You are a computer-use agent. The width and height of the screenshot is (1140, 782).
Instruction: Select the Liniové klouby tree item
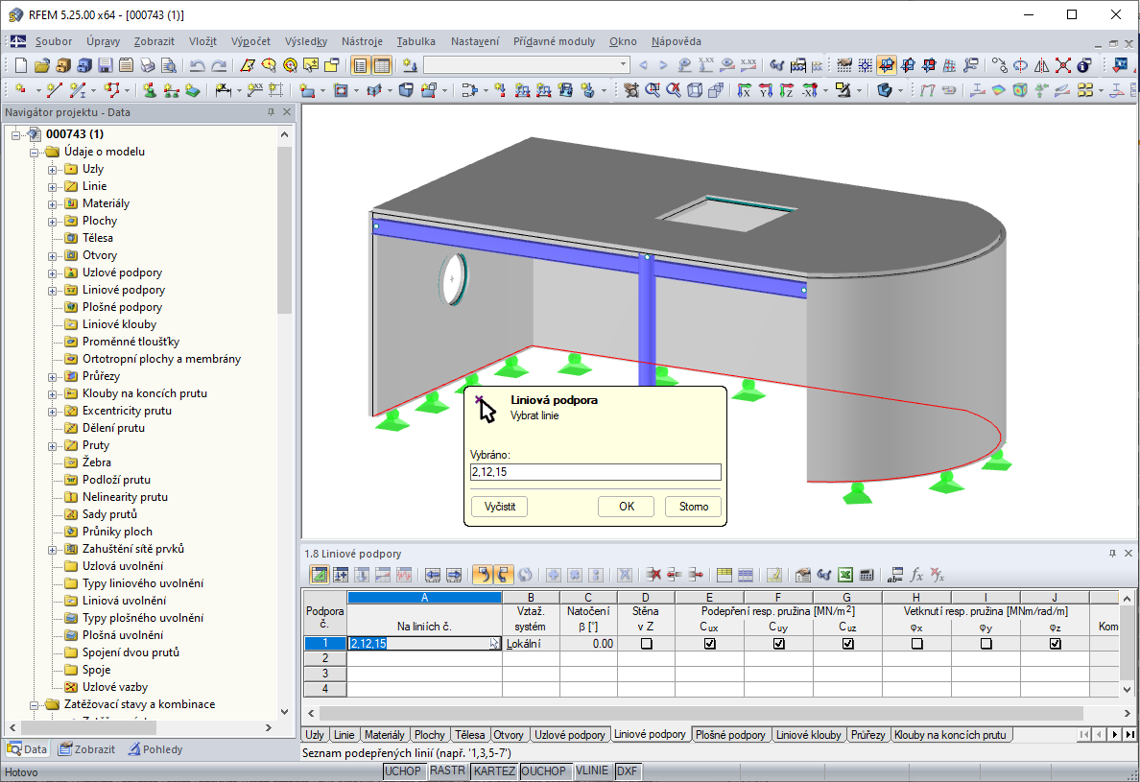coord(119,324)
